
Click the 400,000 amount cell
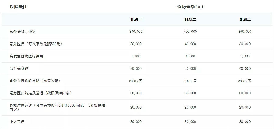pyautogui.click(x=190, y=32)
